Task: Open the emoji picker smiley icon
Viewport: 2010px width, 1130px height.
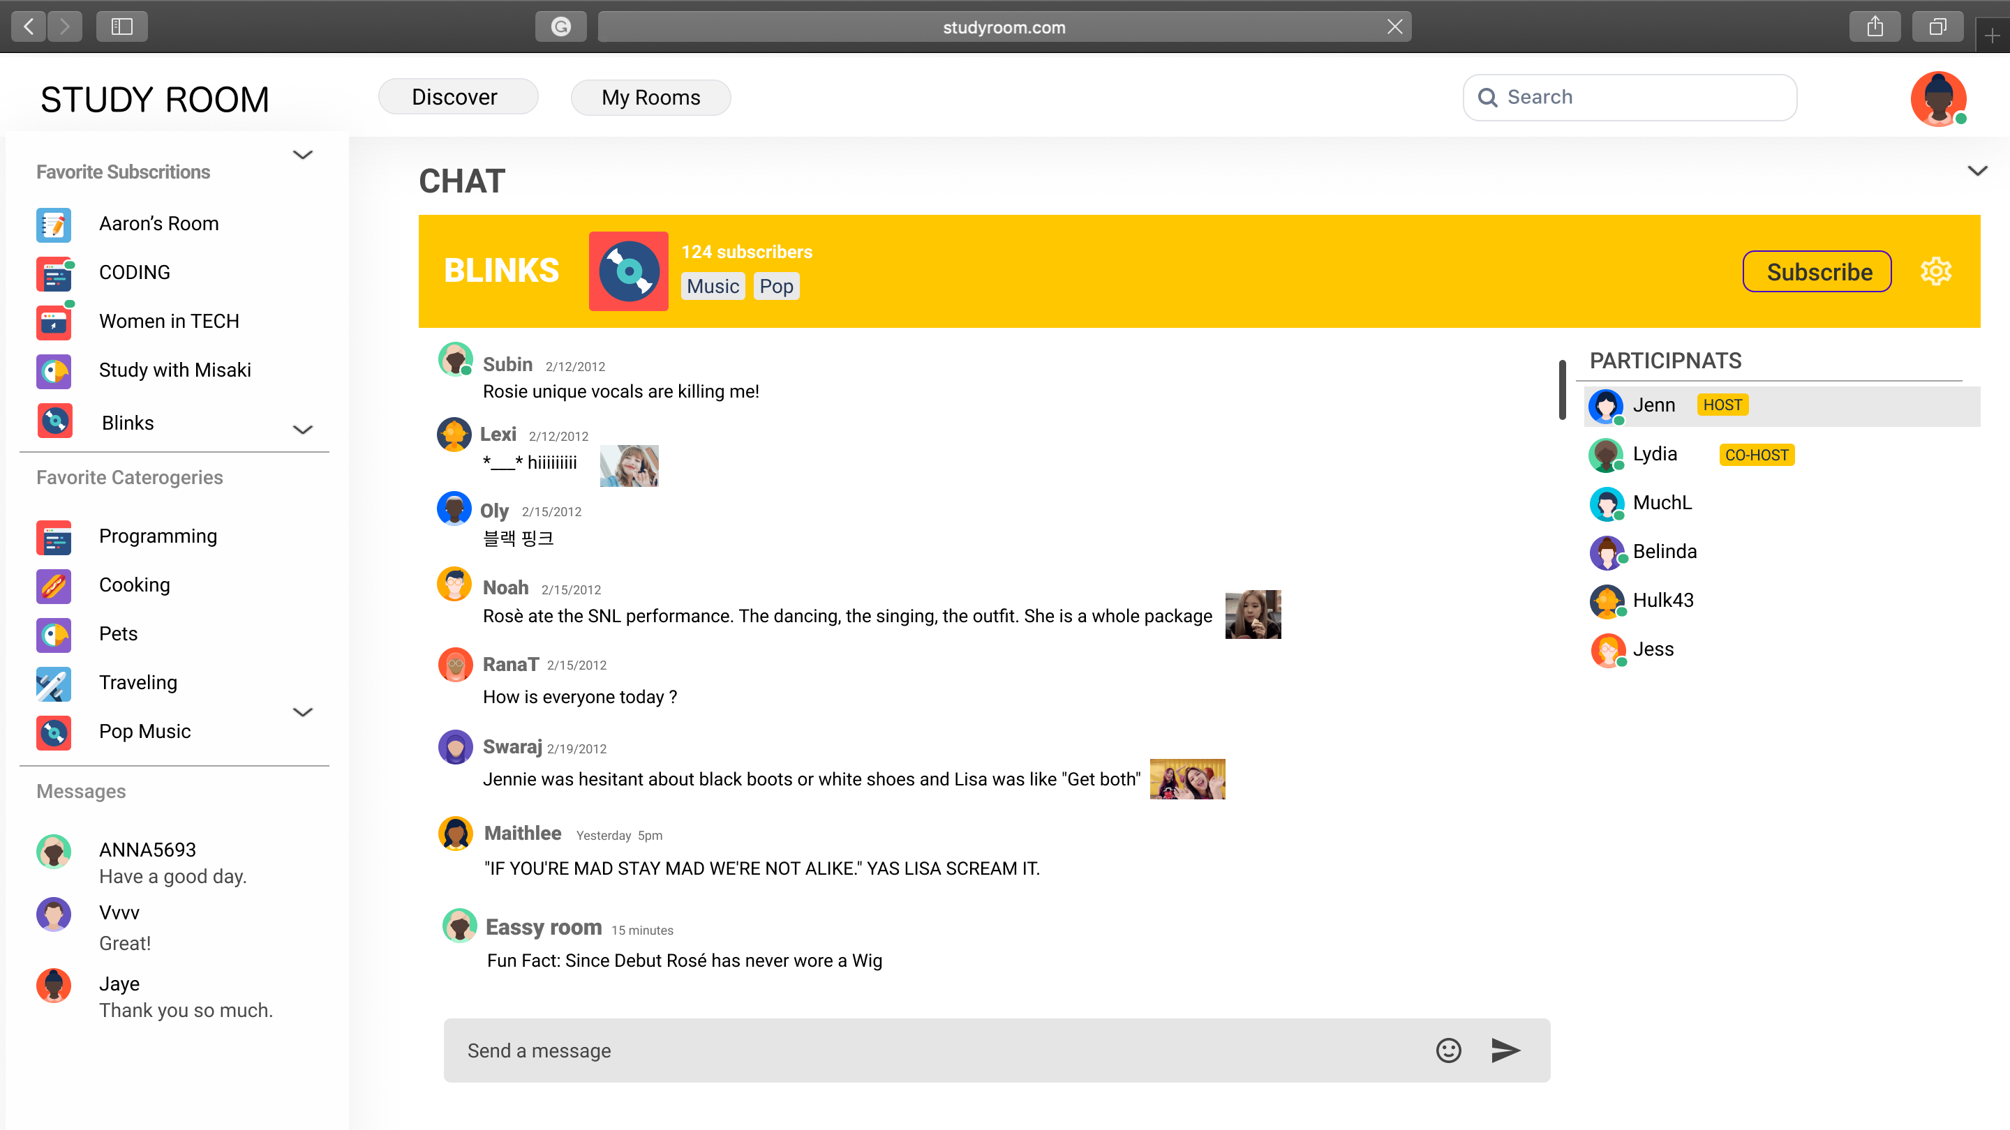Action: [1448, 1050]
